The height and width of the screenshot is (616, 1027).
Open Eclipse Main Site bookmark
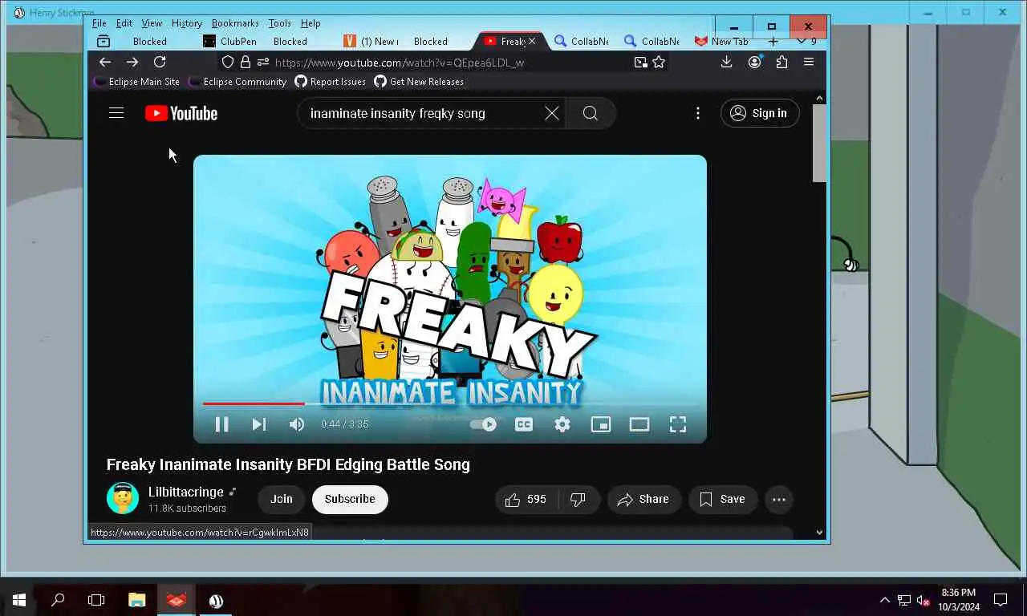tap(136, 82)
